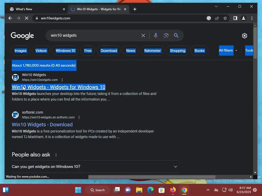Click the win10-widgets.en.softonic.com URL text
262x196 pixels.
point(48,117)
